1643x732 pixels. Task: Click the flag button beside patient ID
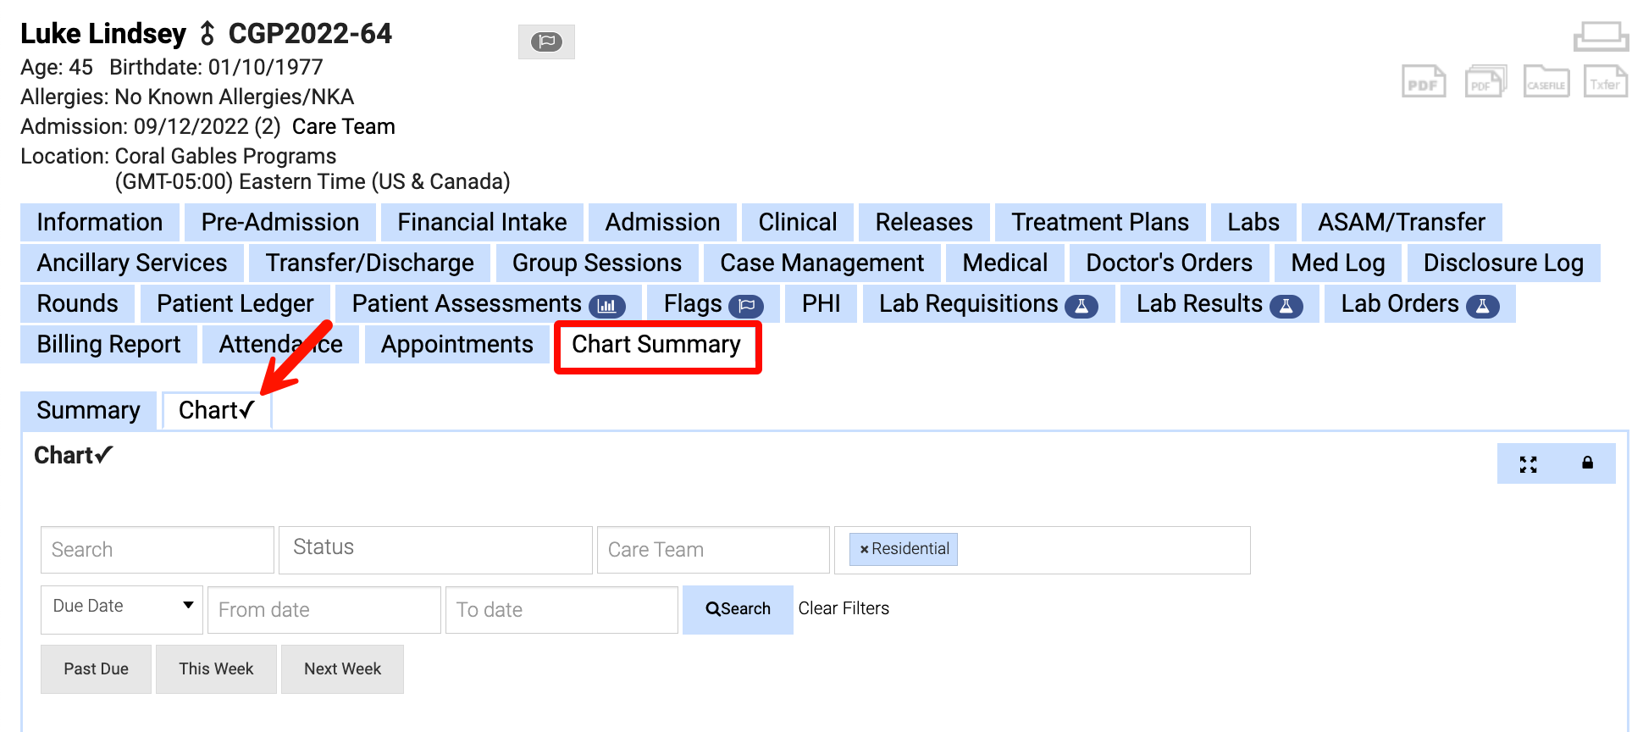pyautogui.click(x=546, y=42)
